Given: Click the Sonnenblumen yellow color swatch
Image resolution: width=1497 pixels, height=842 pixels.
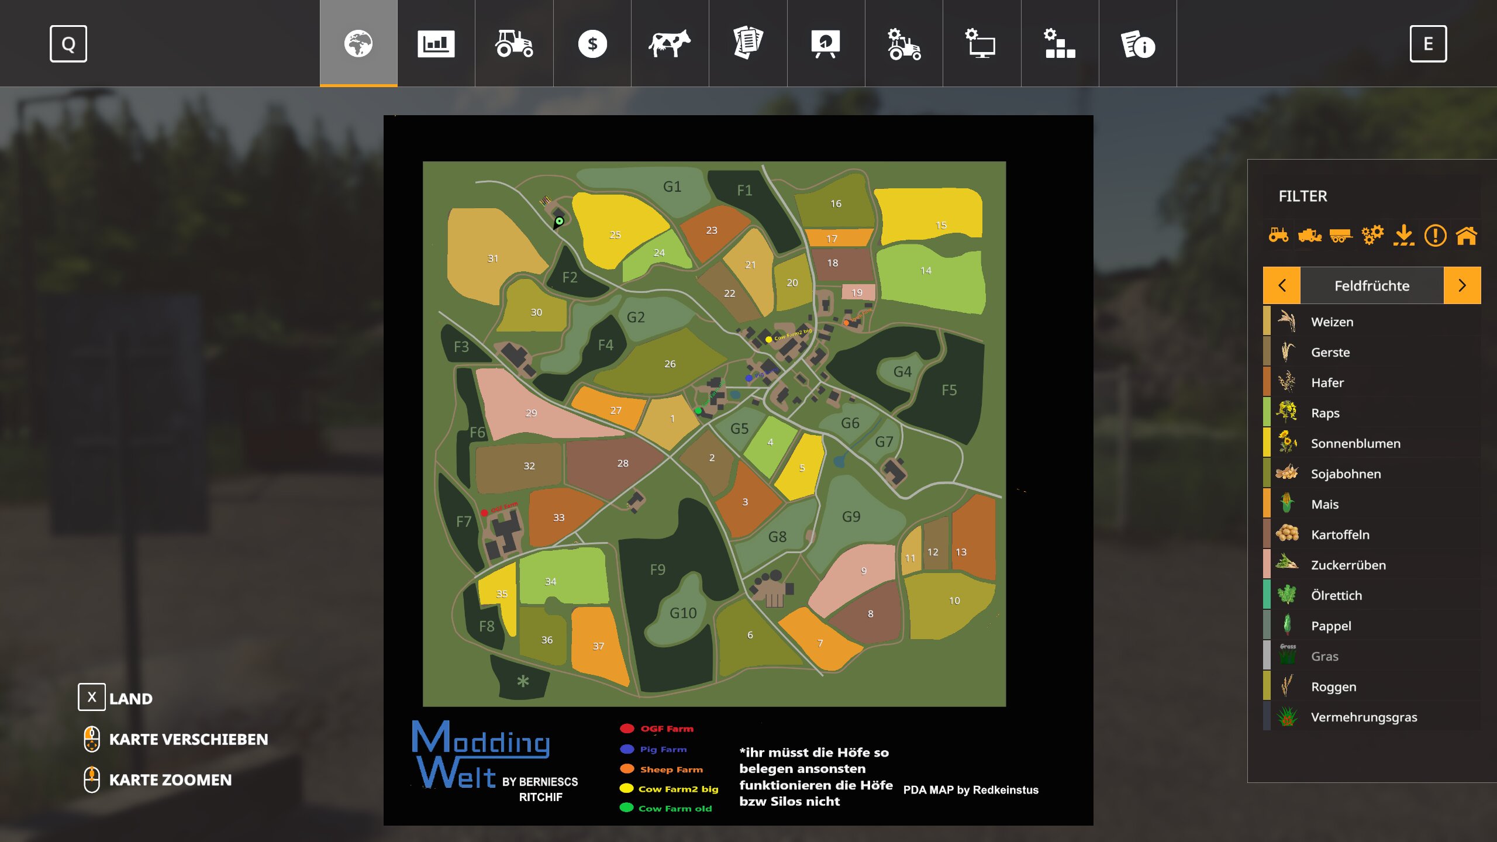Looking at the screenshot, I should 1267,443.
